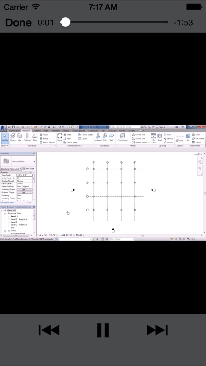Click the Detail Level value Coarse
The width and height of the screenshot is (206, 366).
(x=24, y=184)
